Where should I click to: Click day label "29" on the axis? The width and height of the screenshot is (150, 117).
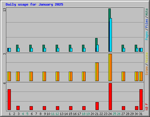pos(132,114)
